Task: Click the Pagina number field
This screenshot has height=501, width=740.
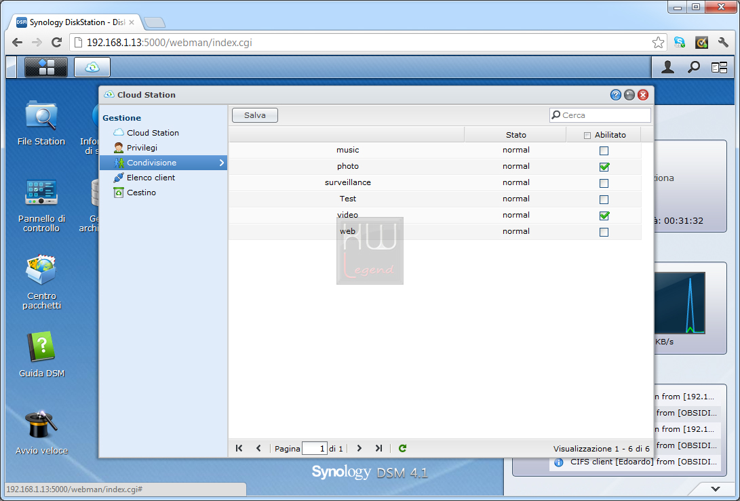Action: tap(314, 448)
